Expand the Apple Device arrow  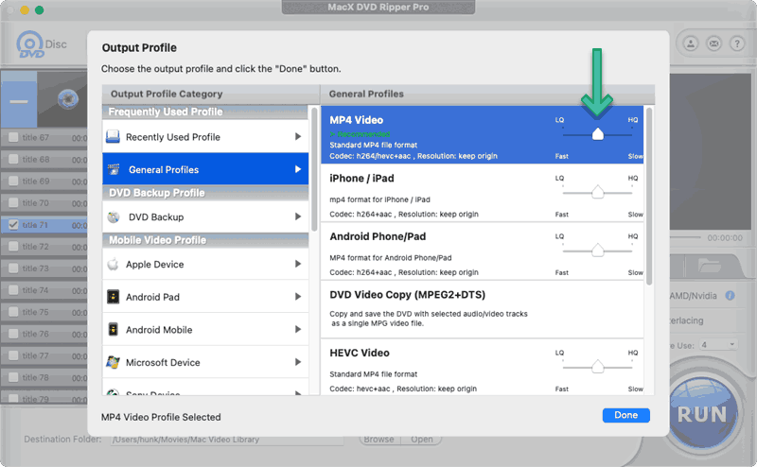coord(298,264)
